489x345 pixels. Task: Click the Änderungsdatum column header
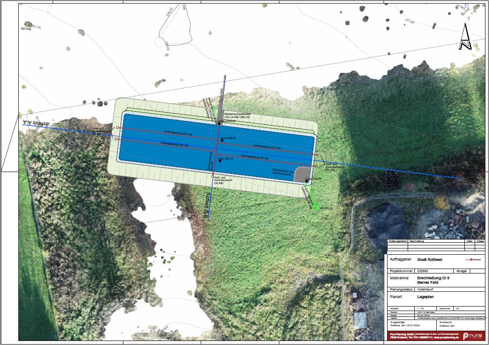398,240
